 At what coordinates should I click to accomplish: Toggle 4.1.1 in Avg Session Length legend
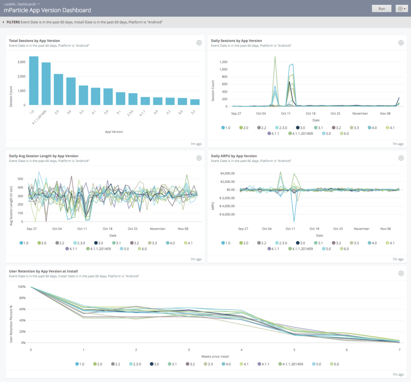click(71, 249)
